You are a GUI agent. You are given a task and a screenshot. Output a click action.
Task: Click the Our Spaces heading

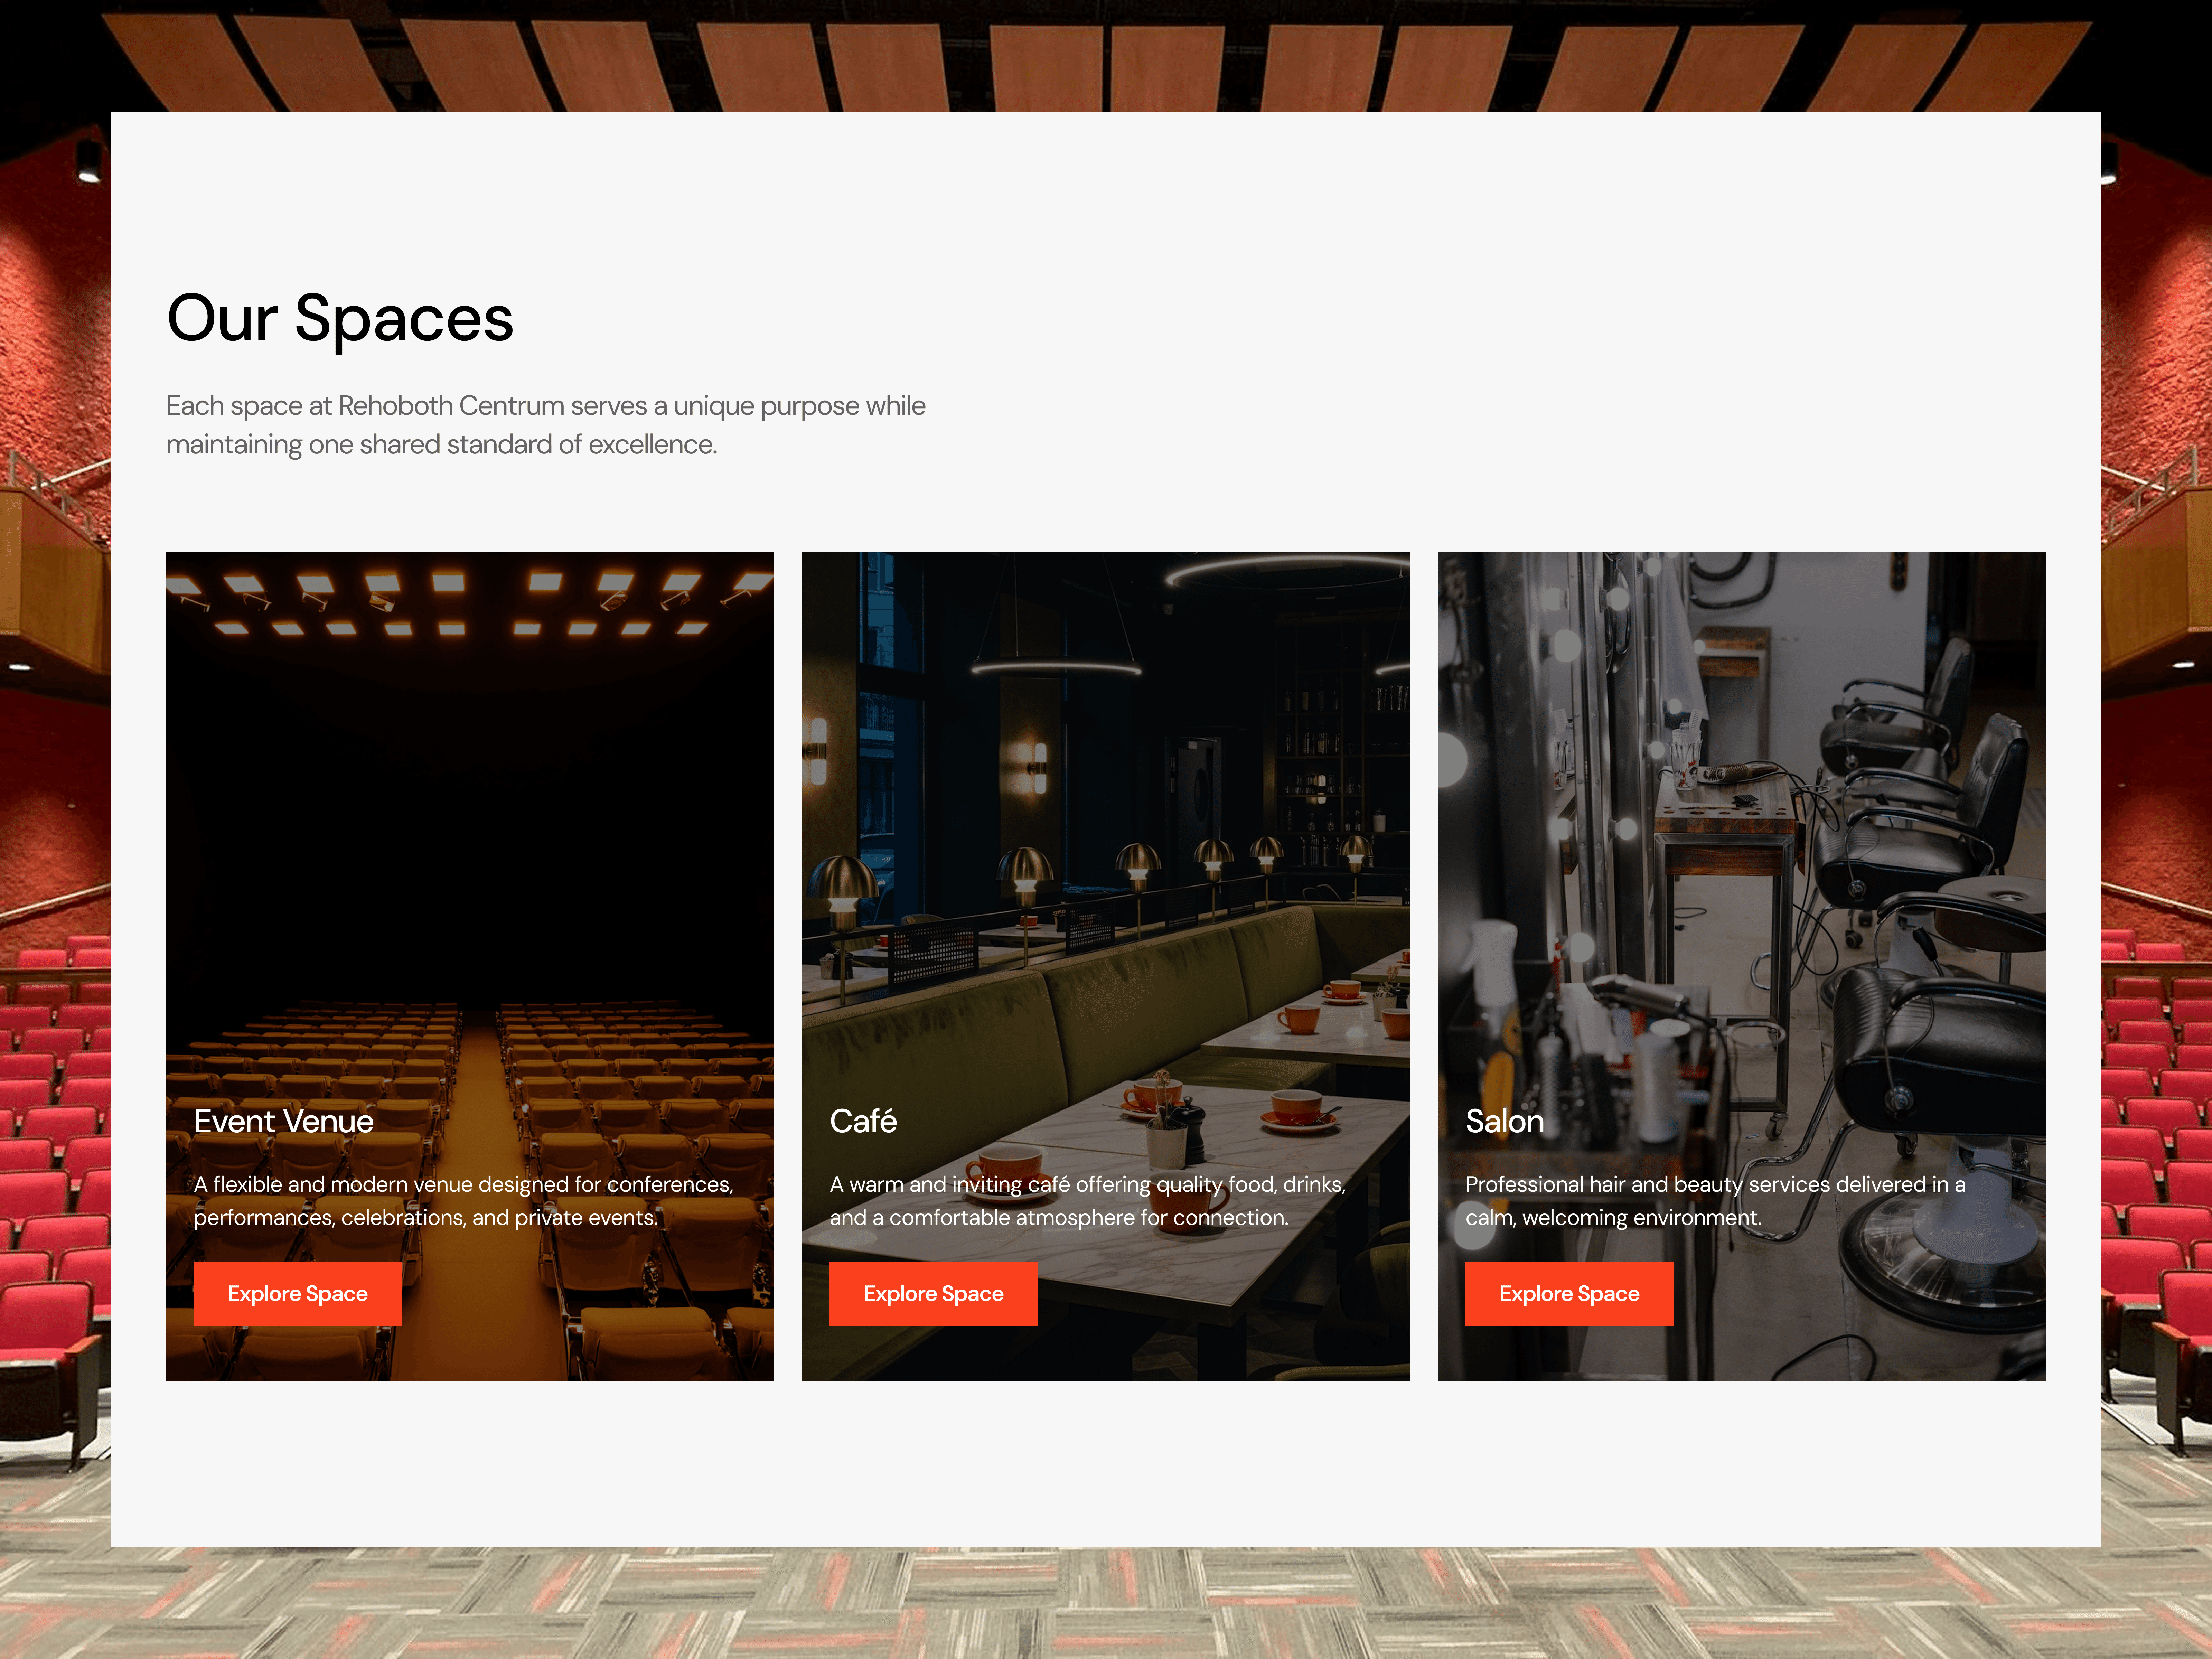(x=340, y=318)
